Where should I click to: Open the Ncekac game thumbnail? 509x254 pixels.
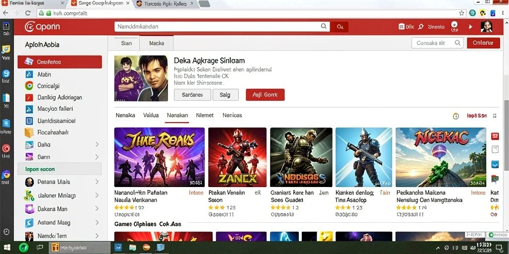pos(441,157)
